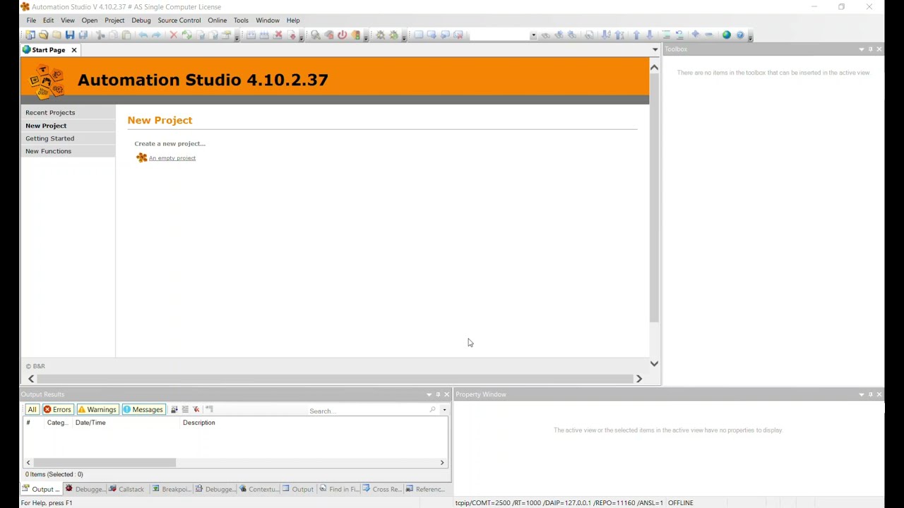Screen dimensions: 904x508
Task: Click the blue plus toolbar icon
Action: coord(696,35)
